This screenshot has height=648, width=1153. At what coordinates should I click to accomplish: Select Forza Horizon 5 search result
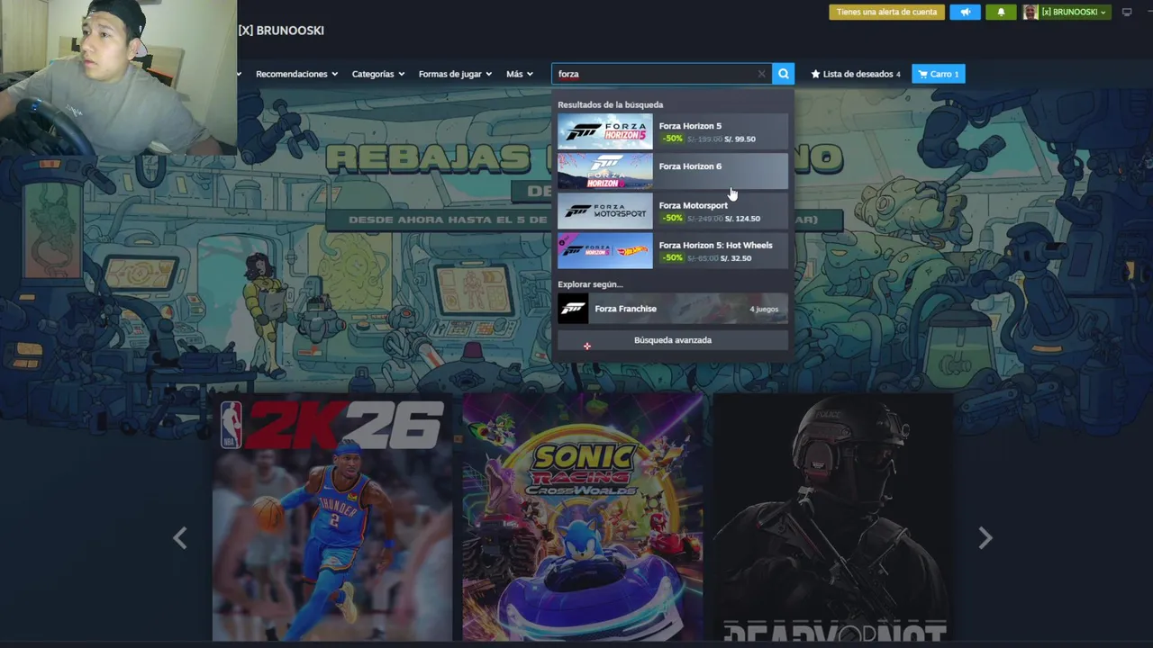[x=673, y=131]
